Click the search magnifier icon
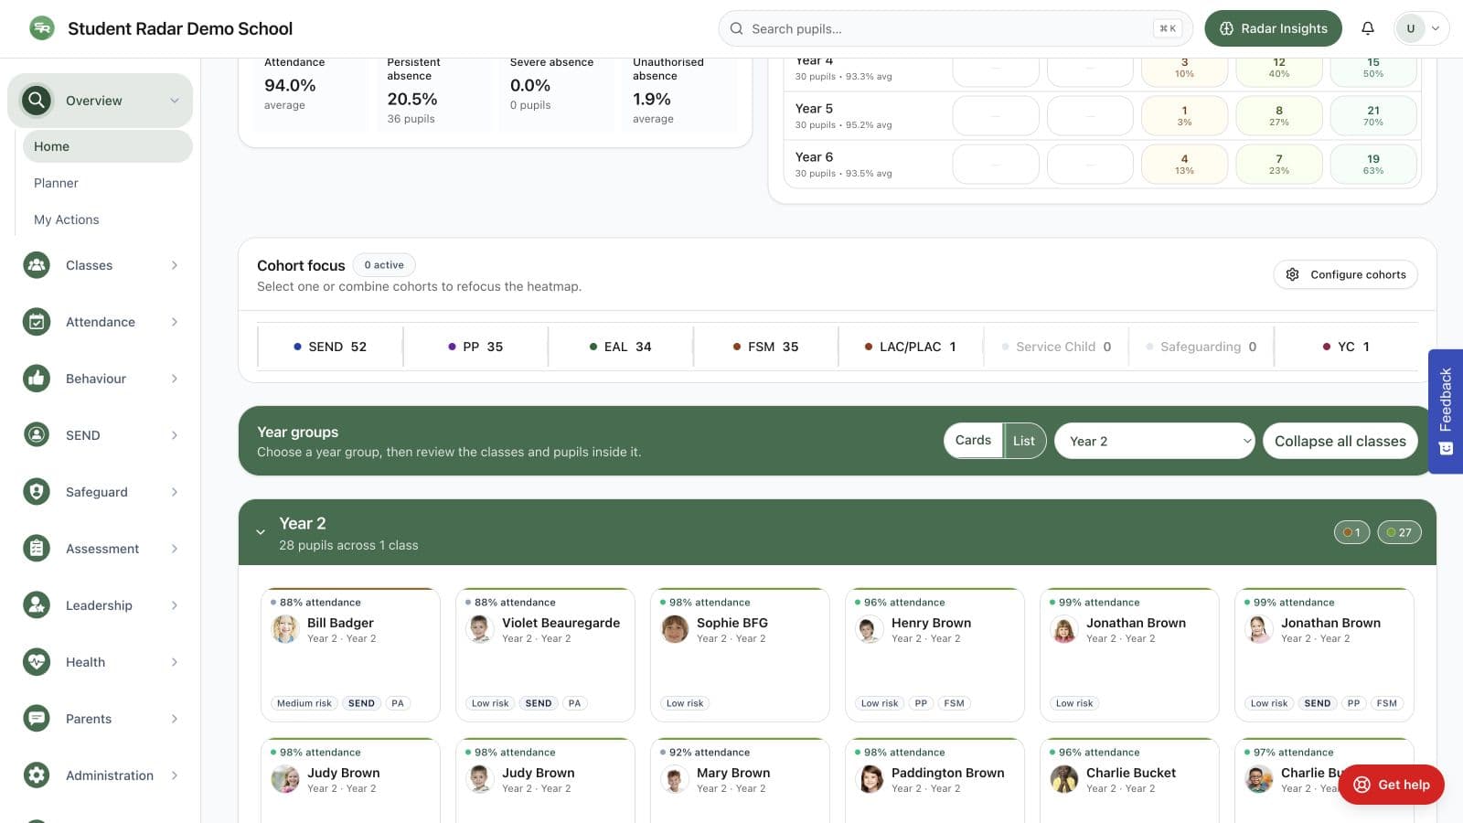Image resolution: width=1463 pixels, height=823 pixels. [x=736, y=28]
